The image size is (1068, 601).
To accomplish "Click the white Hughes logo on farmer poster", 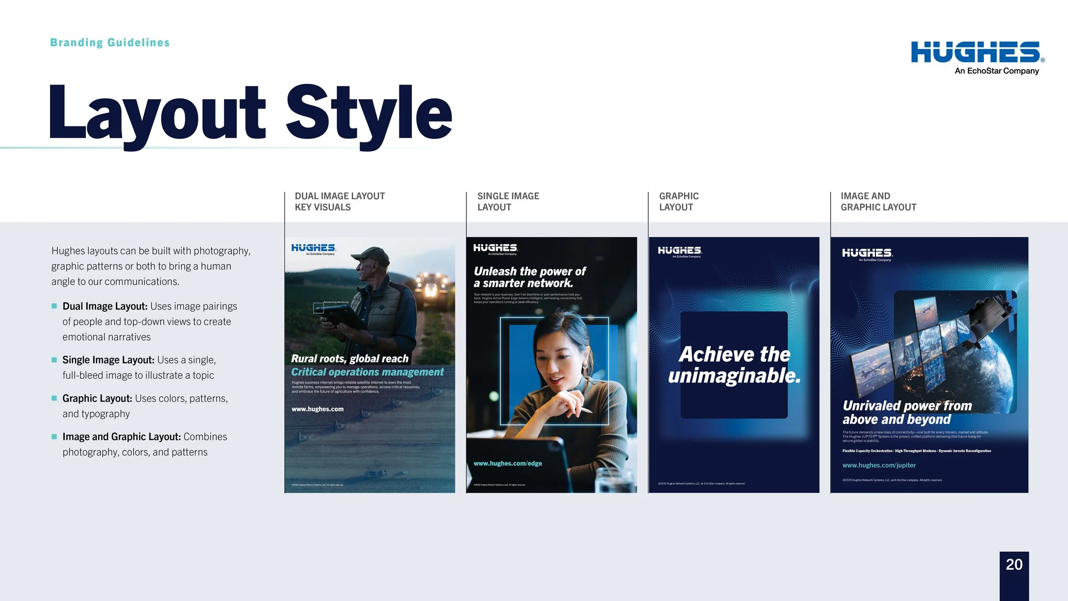I will point(314,249).
